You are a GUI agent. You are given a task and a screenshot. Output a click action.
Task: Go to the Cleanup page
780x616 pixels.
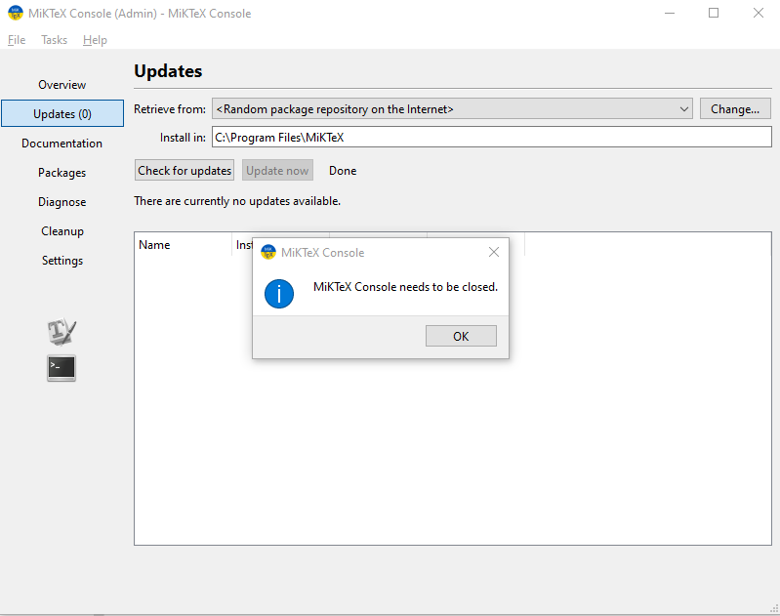(62, 231)
